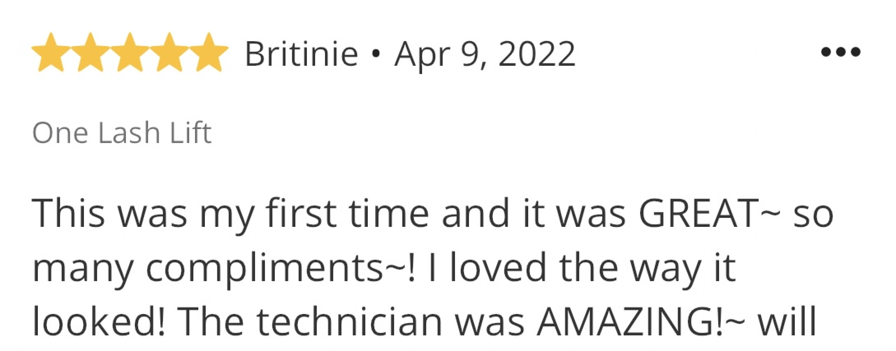This screenshot has height=351, width=896.
Task: Click the fifth rating star next to Britinie
Action: (209, 53)
